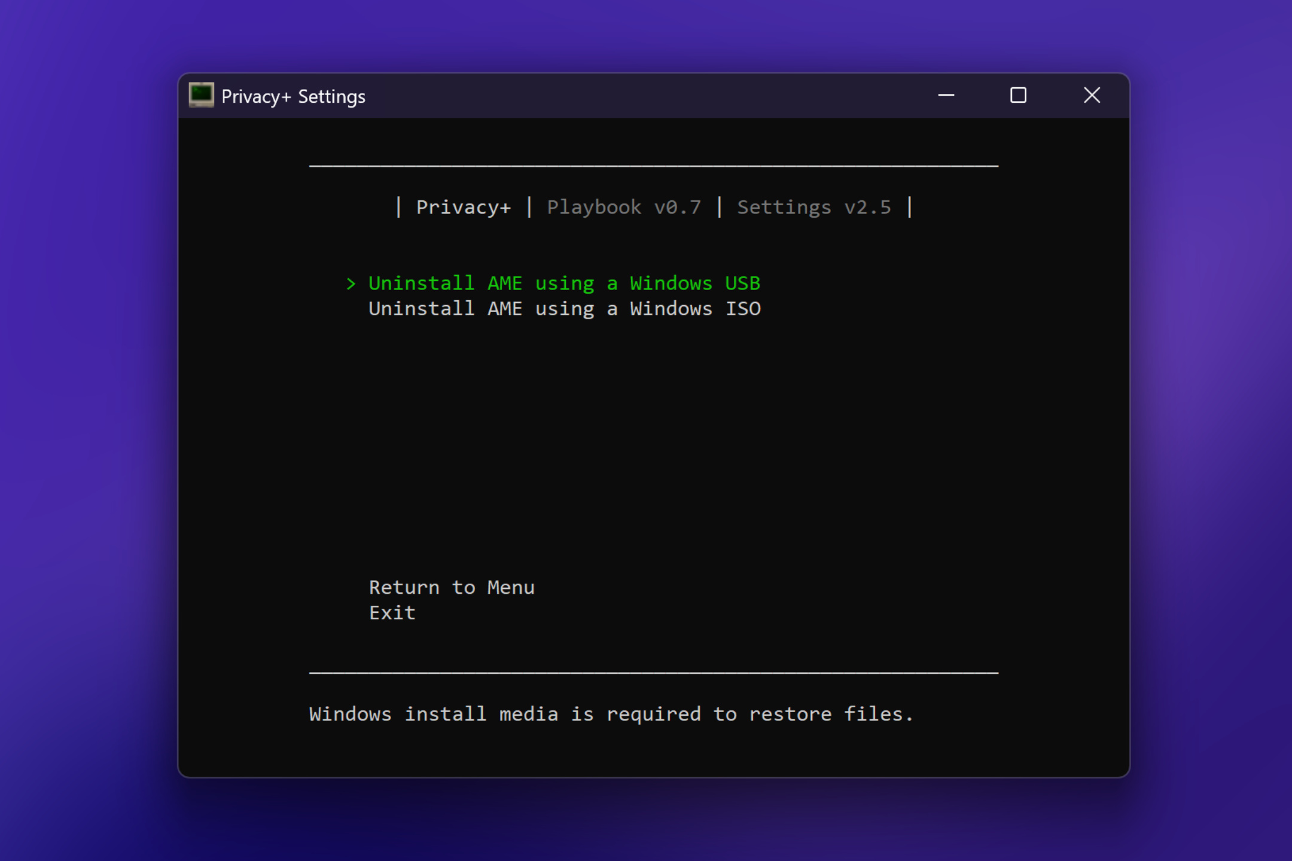Close the Privacy+ Settings window
Screen dimensions: 1292x861
(1092, 95)
